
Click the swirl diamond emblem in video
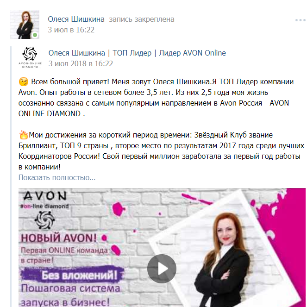[44, 220]
